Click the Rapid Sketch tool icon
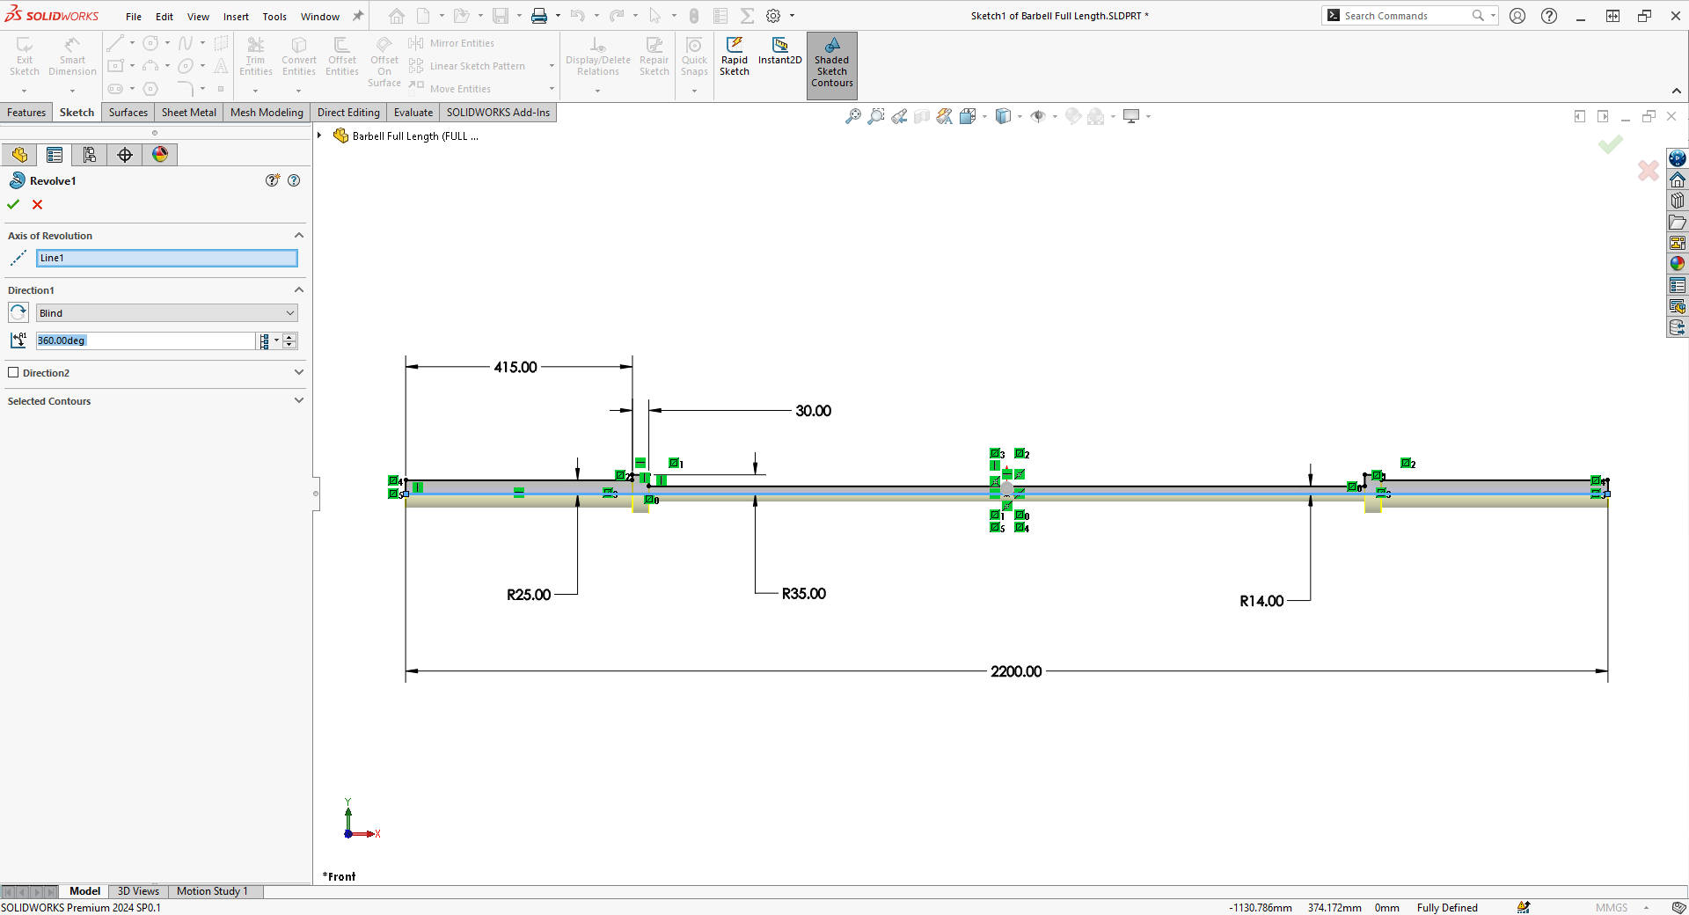 tap(734, 46)
